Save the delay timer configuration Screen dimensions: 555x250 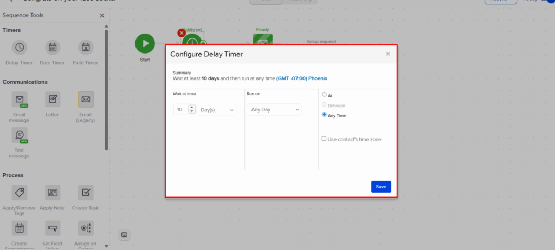[x=381, y=186]
